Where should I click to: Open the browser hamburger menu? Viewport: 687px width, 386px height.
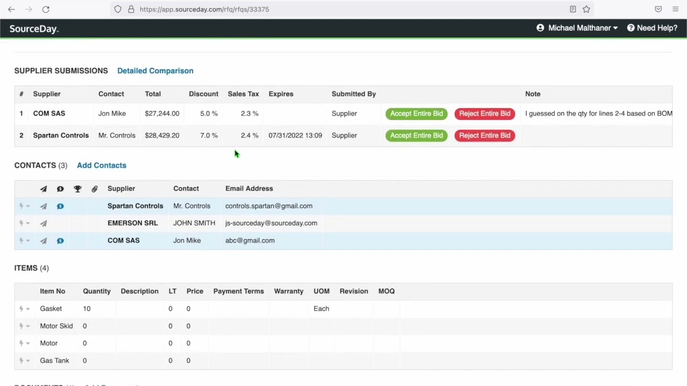[675, 9]
